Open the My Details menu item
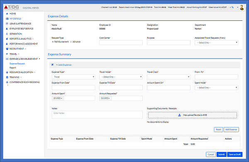The height and width of the screenshot is (162, 249). pyautogui.click(x=15, y=19)
